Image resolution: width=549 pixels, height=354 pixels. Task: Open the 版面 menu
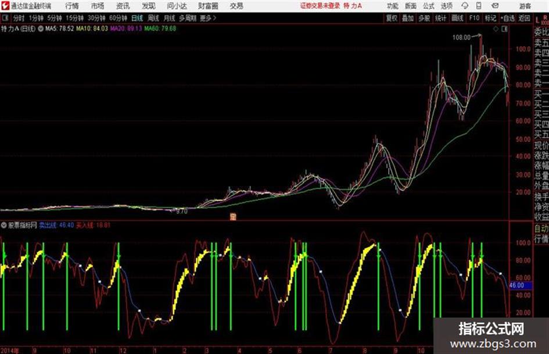pos(410,6)
